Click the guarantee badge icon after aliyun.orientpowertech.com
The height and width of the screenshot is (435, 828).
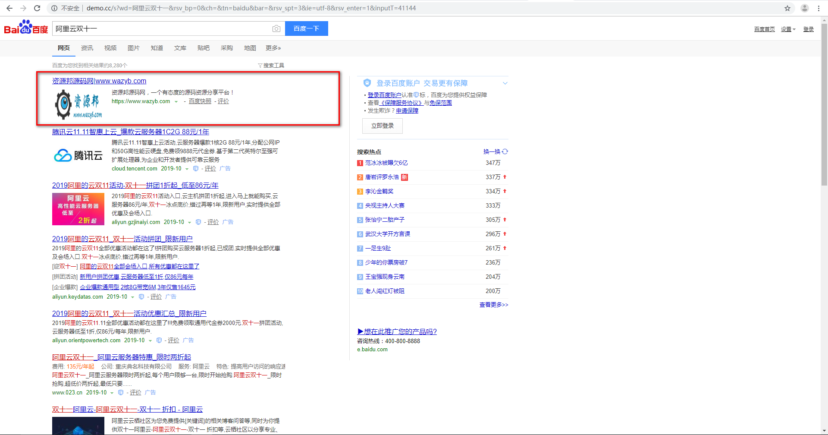click(x=159, y=340)
